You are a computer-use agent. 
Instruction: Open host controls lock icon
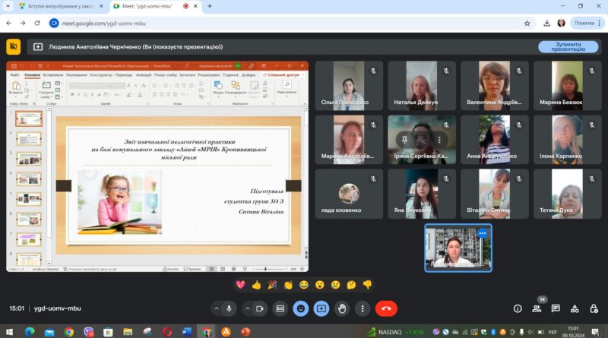[x=594, y=308]
